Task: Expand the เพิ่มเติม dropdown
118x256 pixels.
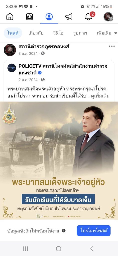Action: (107, 33)
